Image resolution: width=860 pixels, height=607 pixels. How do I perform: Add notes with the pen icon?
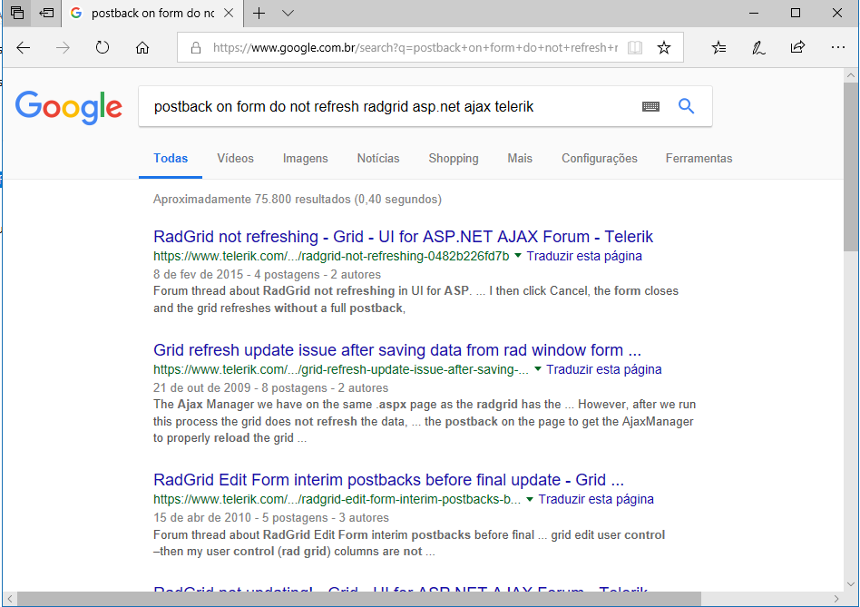coord(758,48)
